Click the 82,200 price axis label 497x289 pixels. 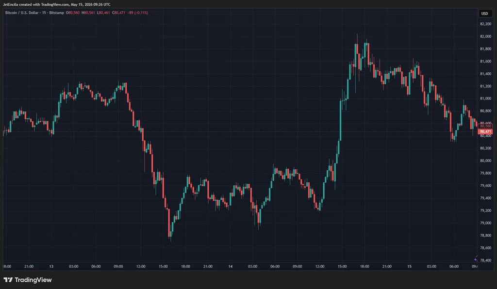coord(485,24)
